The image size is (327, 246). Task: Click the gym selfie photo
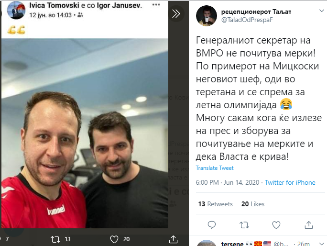coord(85,133)
